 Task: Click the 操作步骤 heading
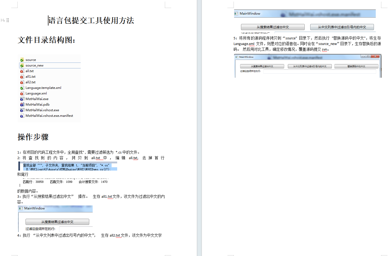[33, 137]
